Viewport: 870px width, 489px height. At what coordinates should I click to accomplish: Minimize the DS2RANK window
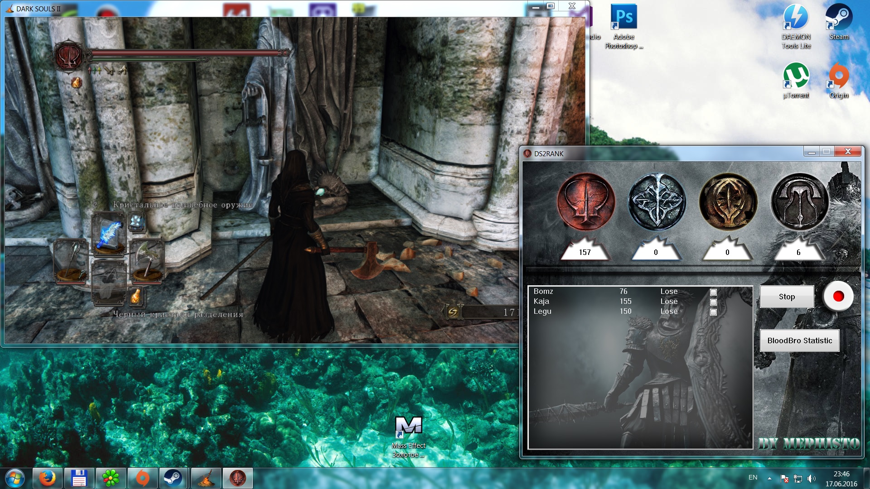click(x=811, y=152)
